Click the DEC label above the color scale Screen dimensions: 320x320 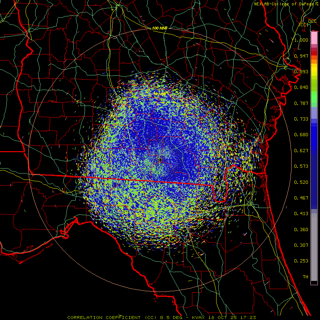[312, 21]
